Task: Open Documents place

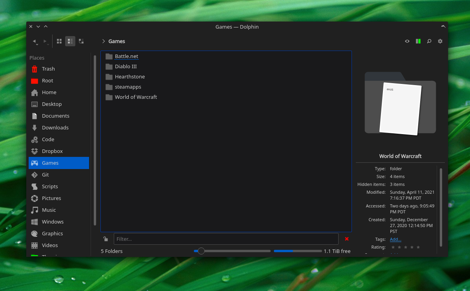Action: (x=59, y=116)
